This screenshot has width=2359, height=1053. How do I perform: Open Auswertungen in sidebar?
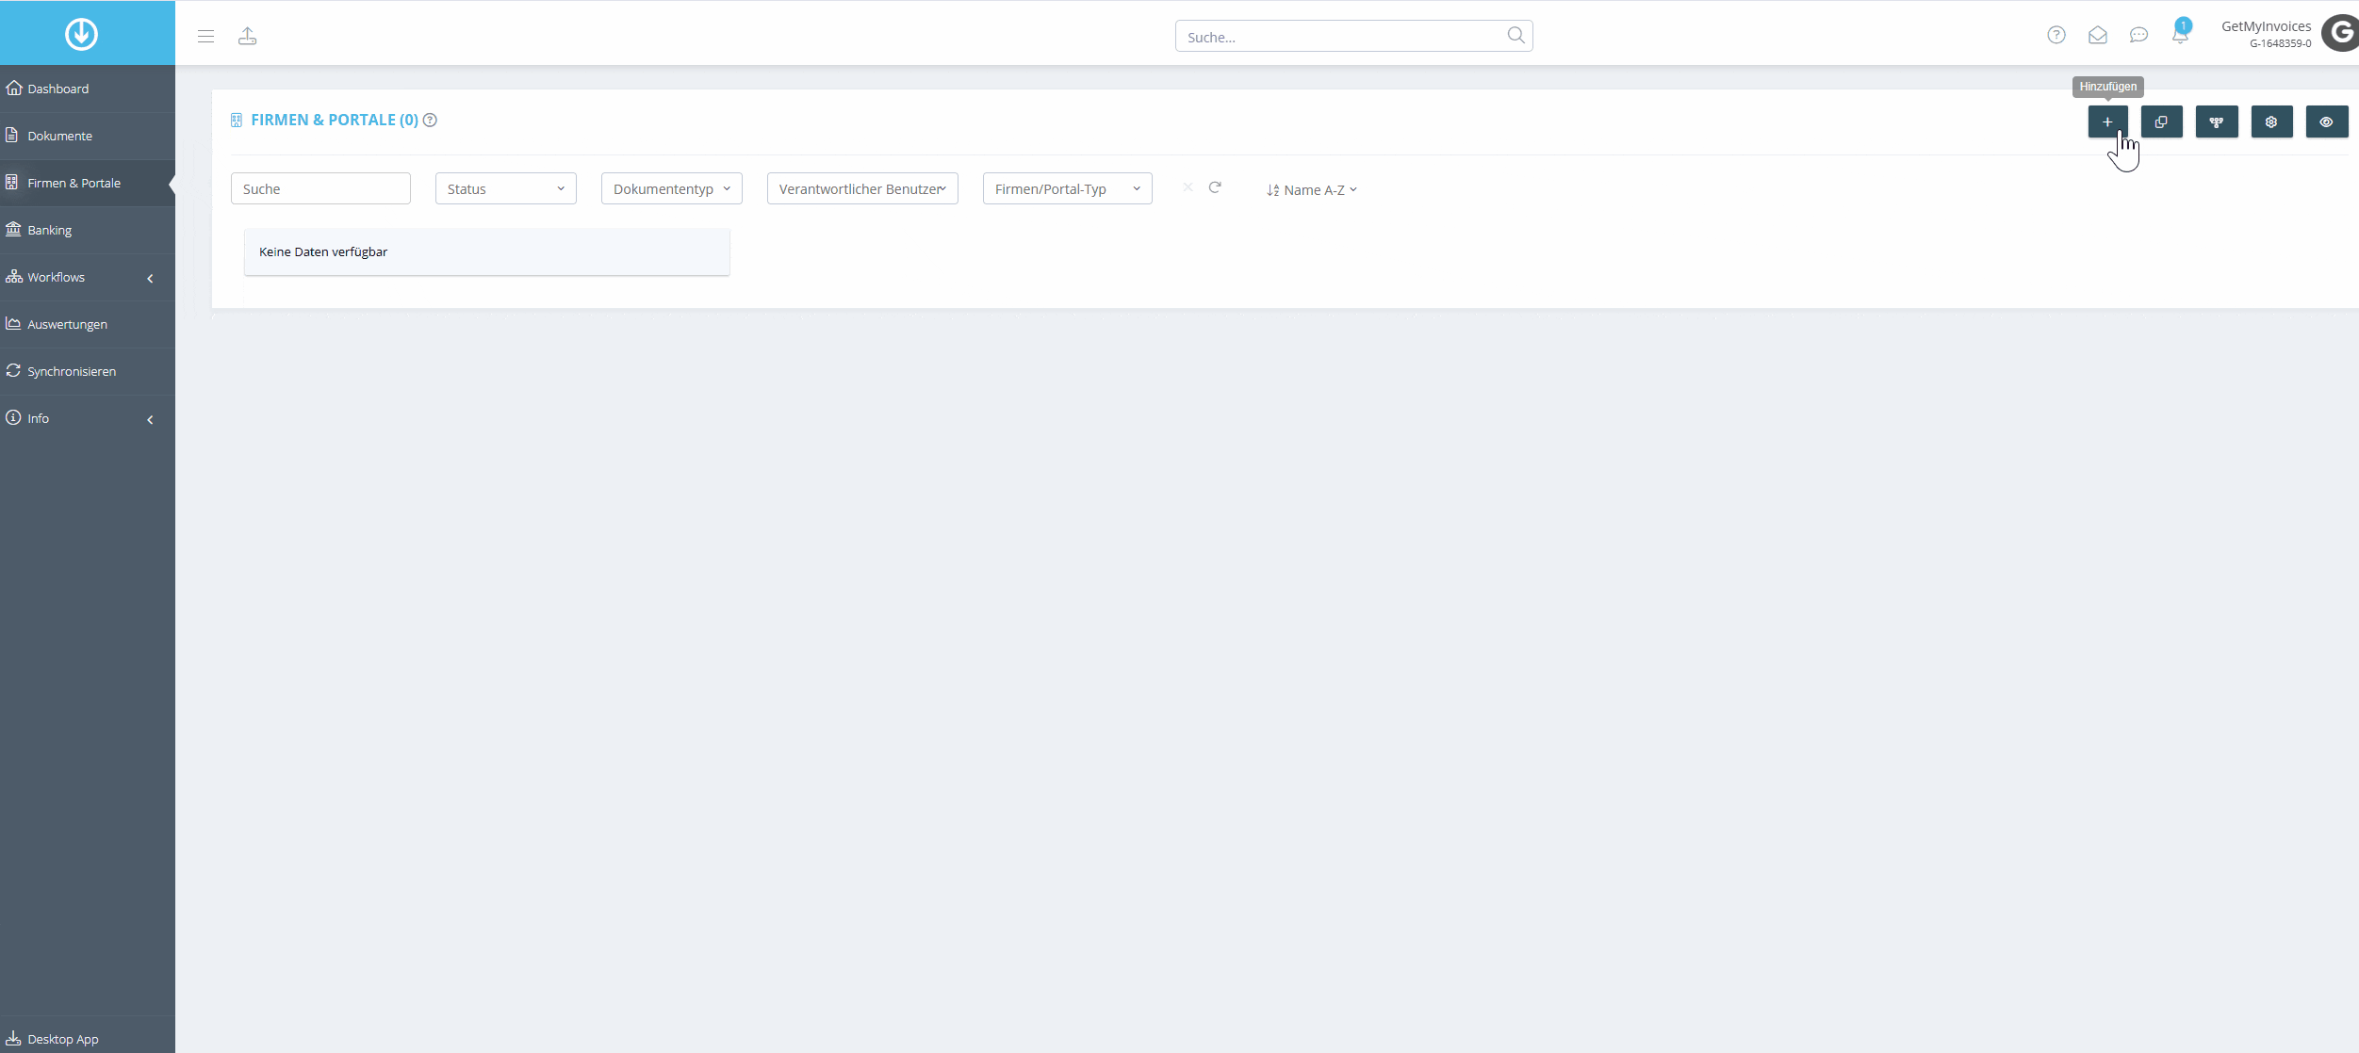point(88,324)
